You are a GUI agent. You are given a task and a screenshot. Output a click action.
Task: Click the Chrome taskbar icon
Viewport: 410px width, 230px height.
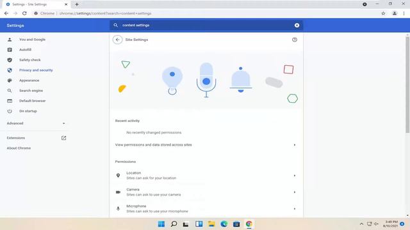249,224
